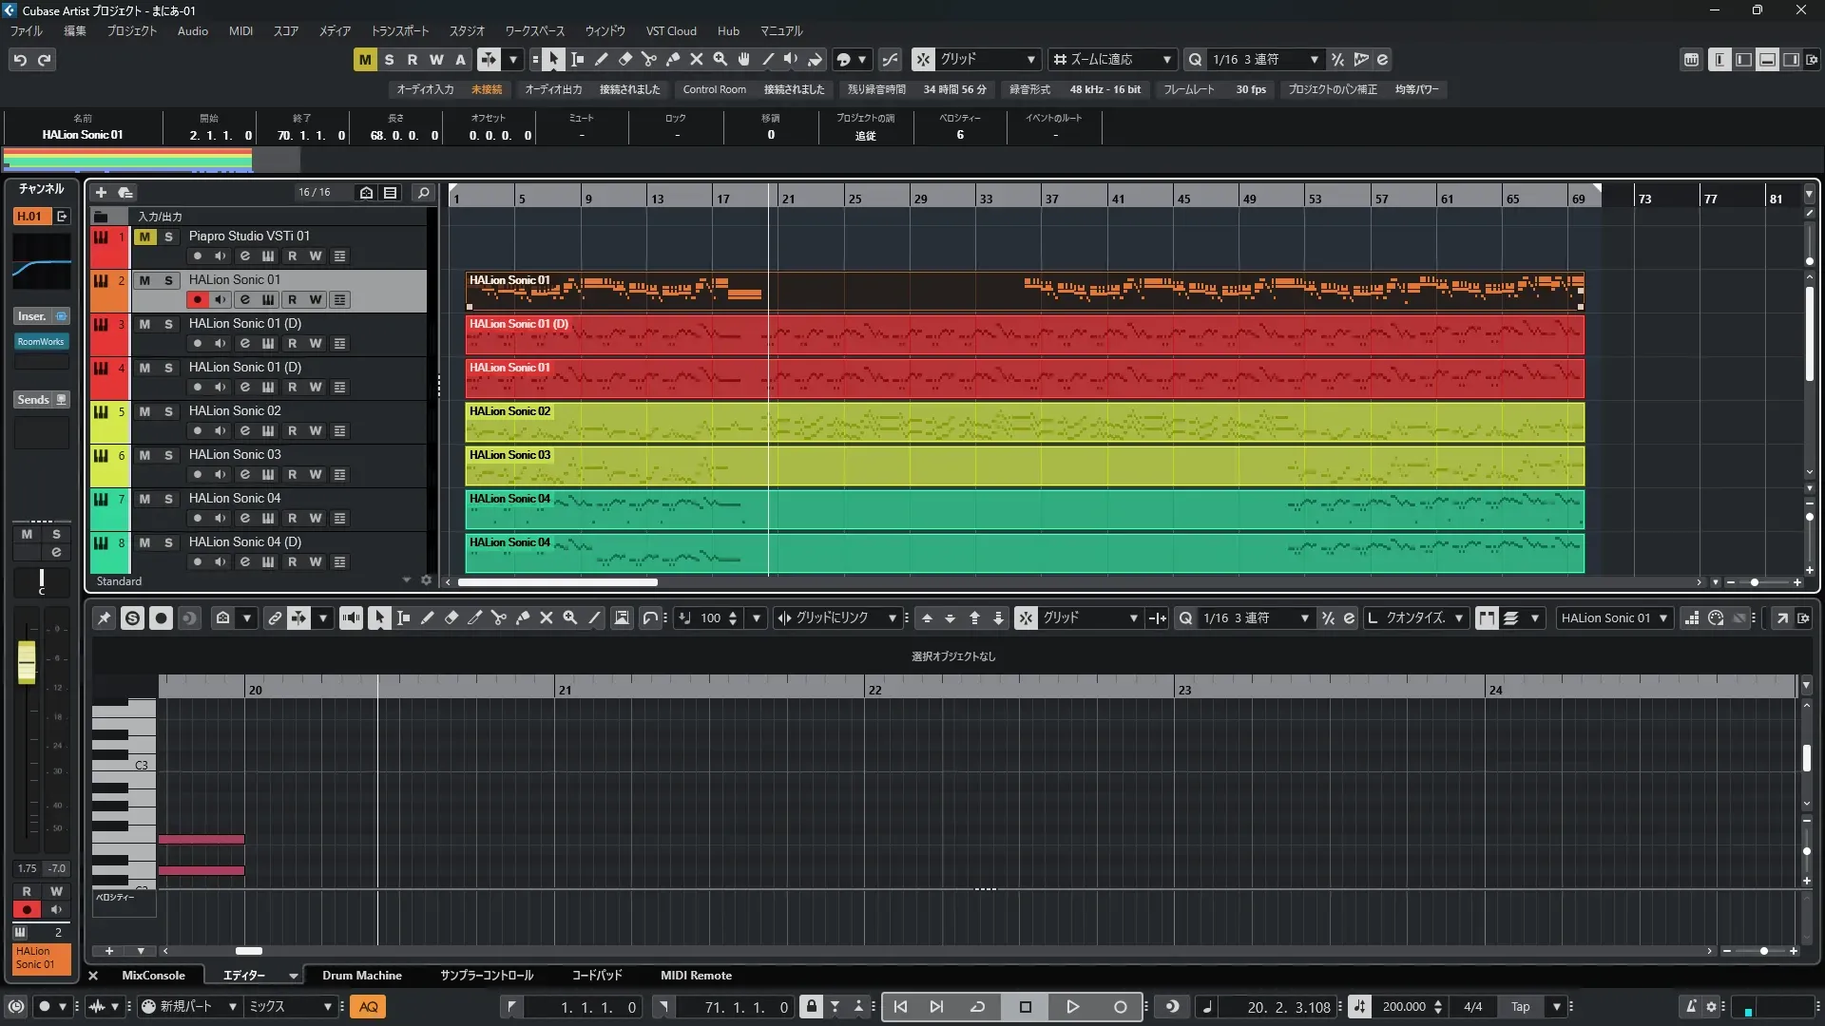Disable record enable on HALion Sonic 01 track
The height and width of the screenshot is (1026, 1825).
[197, 300]
